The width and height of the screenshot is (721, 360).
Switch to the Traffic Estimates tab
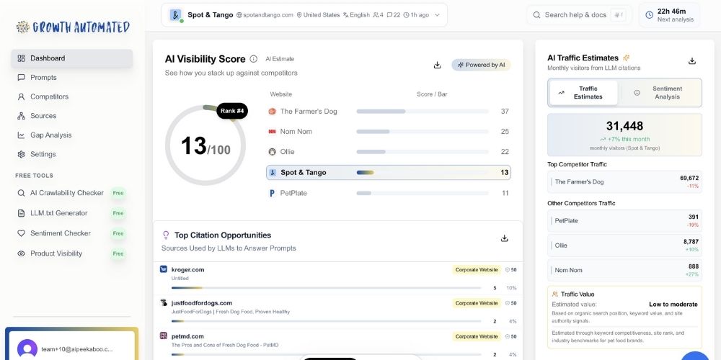(583, 93)
